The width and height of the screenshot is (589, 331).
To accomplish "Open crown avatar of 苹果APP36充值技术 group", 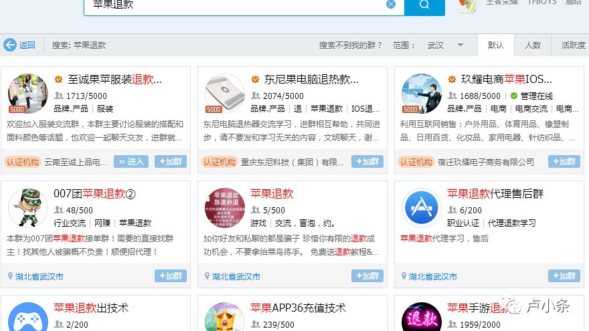I will point(225,317).
